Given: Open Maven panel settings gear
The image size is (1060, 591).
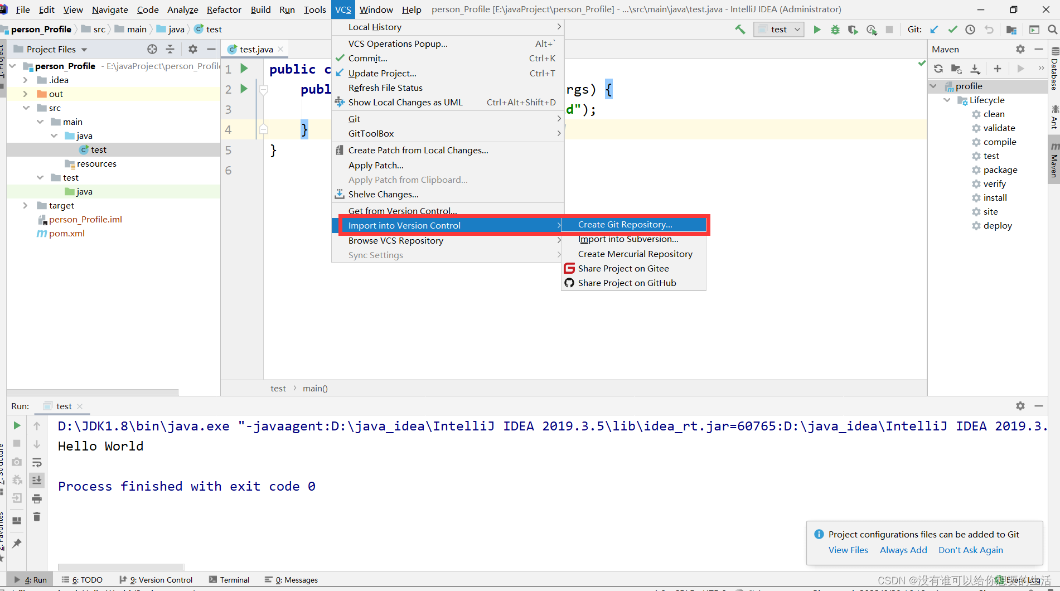Looking at the screenshot, I should point(1020,49).
